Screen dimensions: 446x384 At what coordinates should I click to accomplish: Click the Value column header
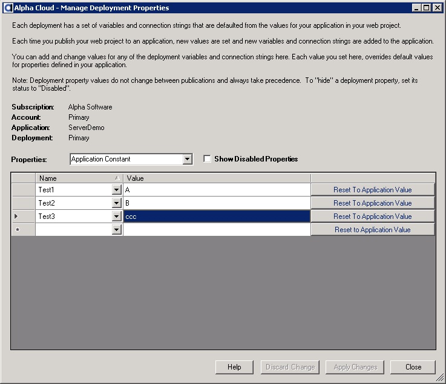217,178
